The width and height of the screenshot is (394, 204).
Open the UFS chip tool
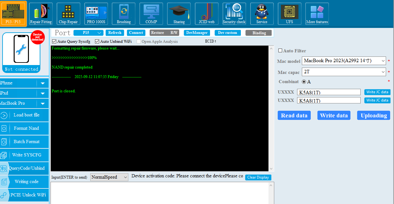[289, 14]
